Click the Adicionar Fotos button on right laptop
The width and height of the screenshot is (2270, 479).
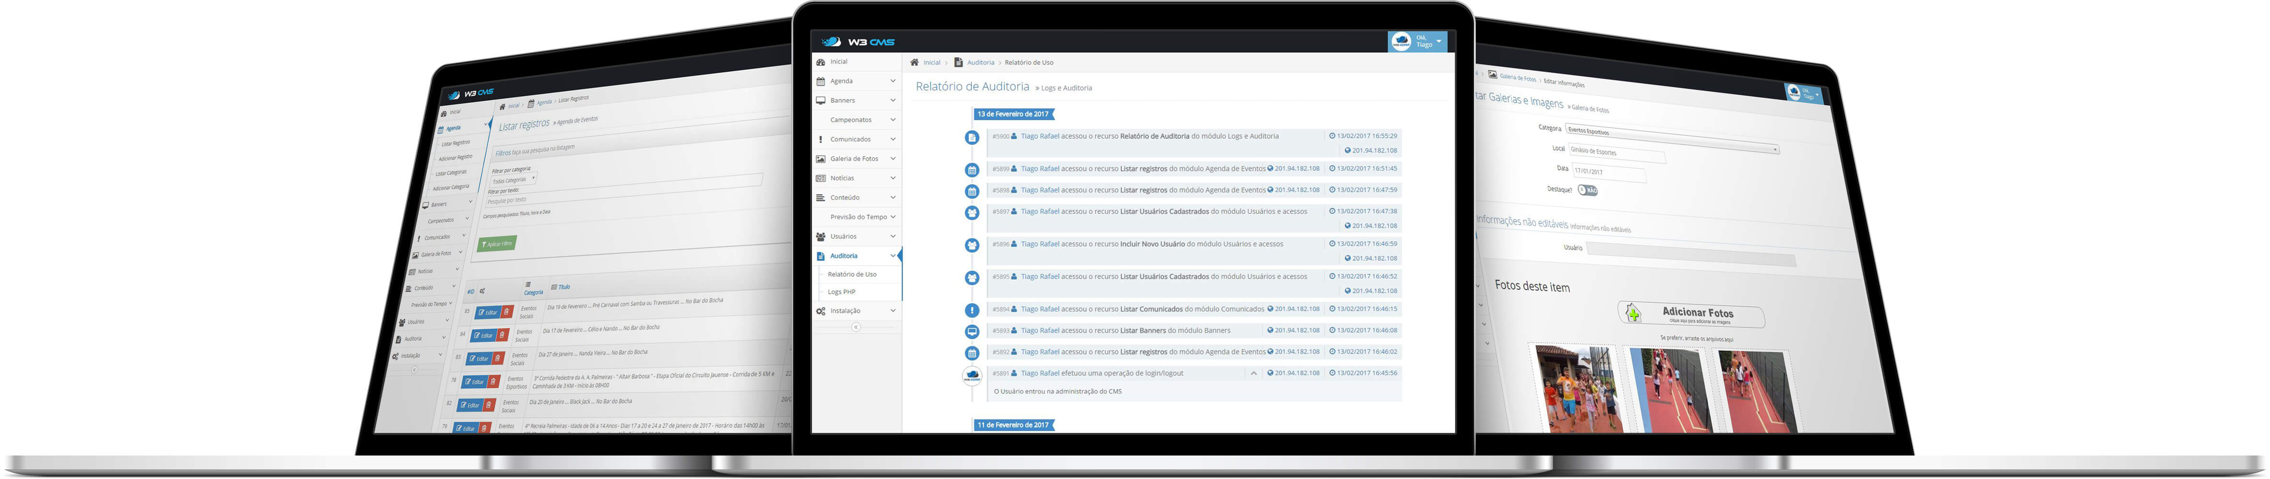click(x=1690, y=315)
